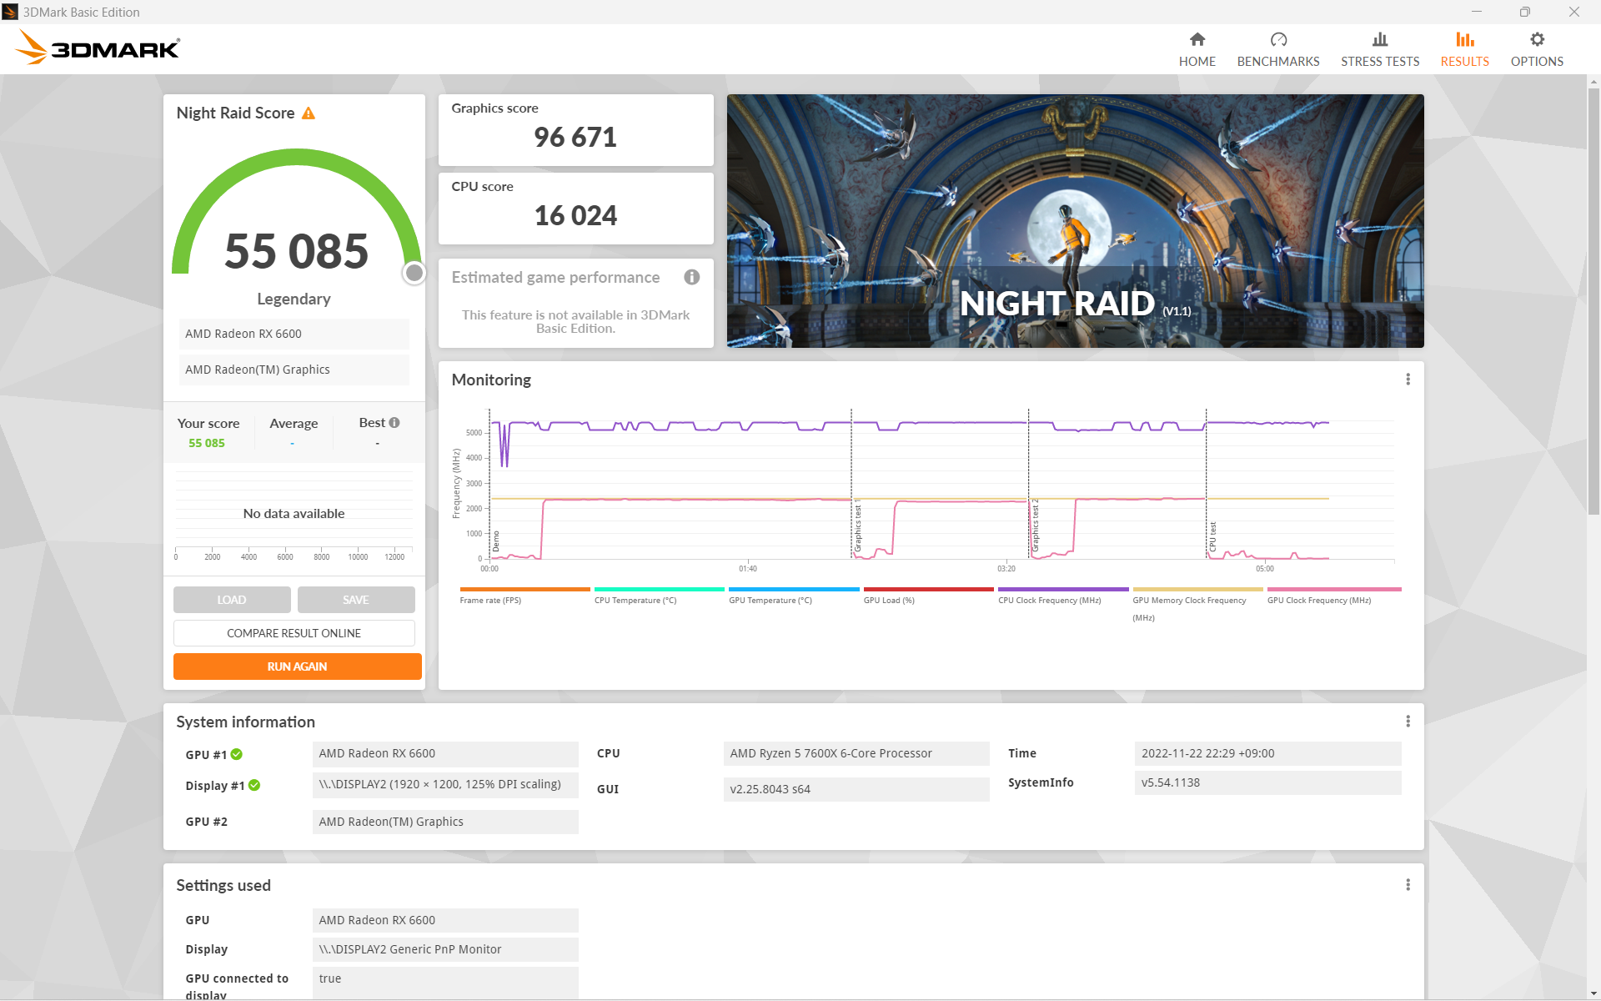Open the Settings used three-dot menu
Screen dimensions: 1601x1001
pyautogui.click(x=1408, y=885)
